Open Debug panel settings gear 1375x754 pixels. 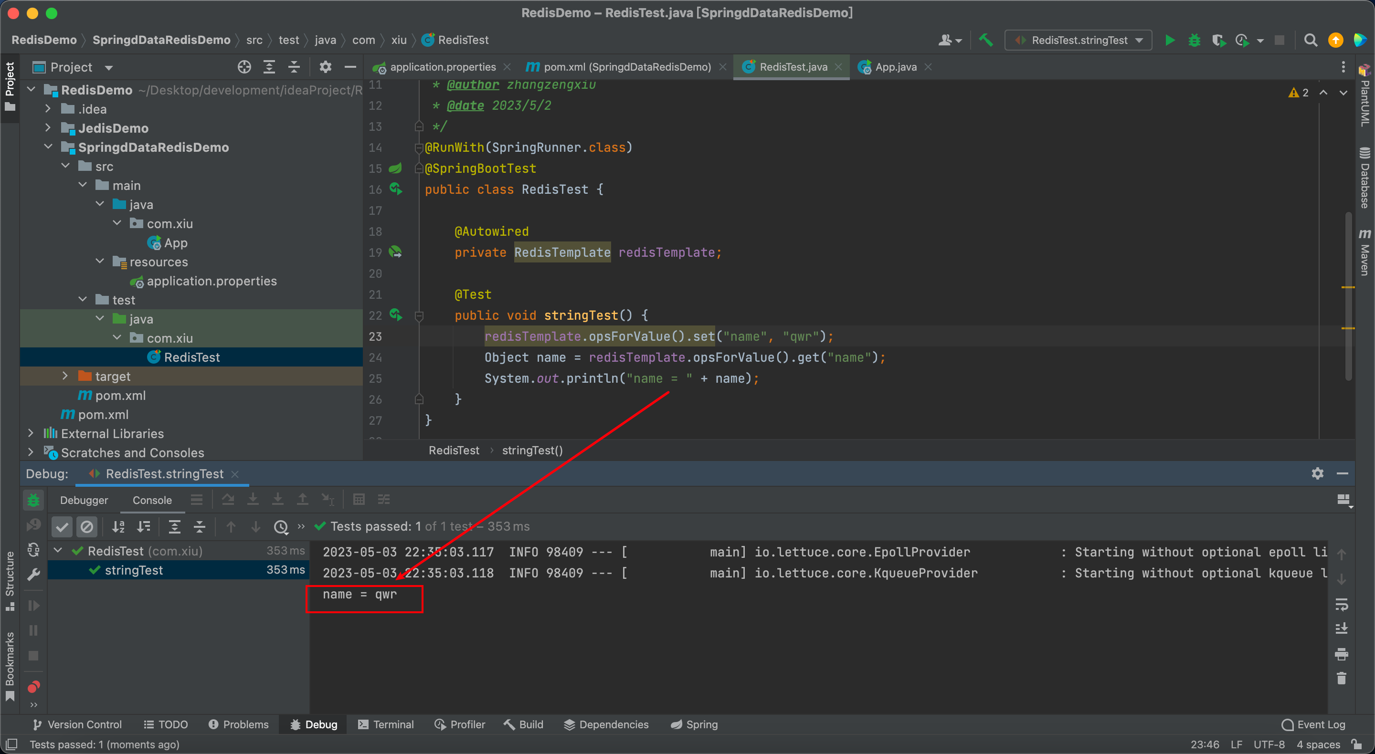click(1317, 473)
